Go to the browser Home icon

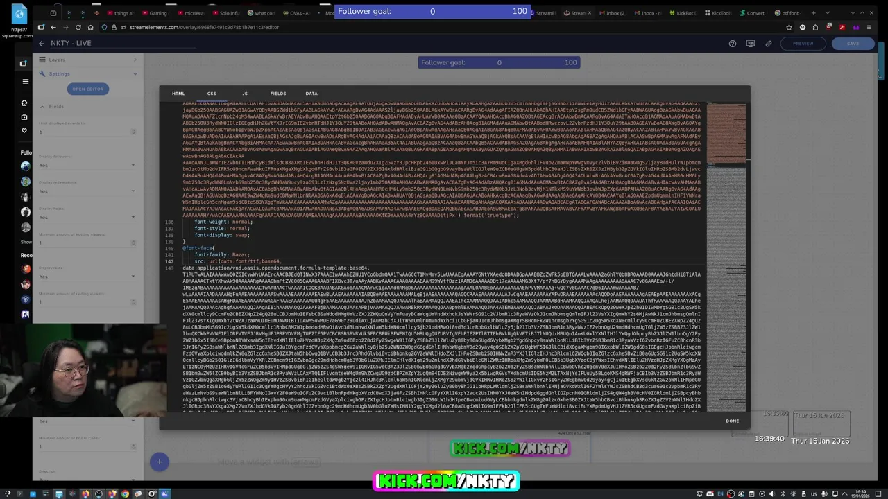[x=91, y=27]
